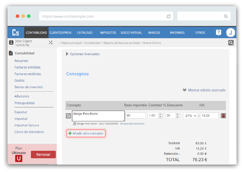Increase Cantidad with up arrow
This screenshot has width=242, height=172.
[160, 114]
